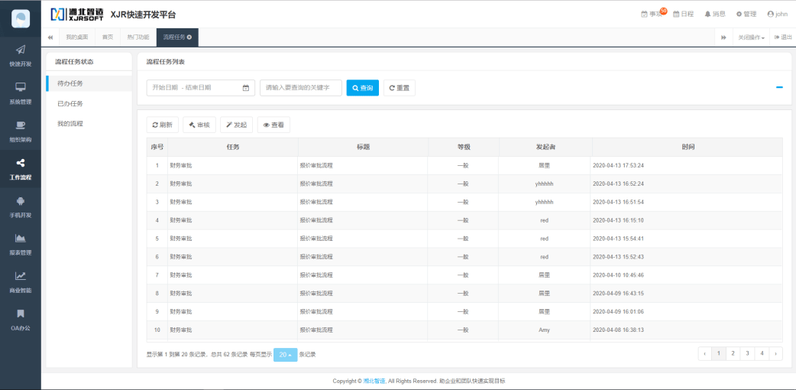This screenshot has height=390, width=796.
Task: Click the 重置 reset button
Action: click(399, 87)
